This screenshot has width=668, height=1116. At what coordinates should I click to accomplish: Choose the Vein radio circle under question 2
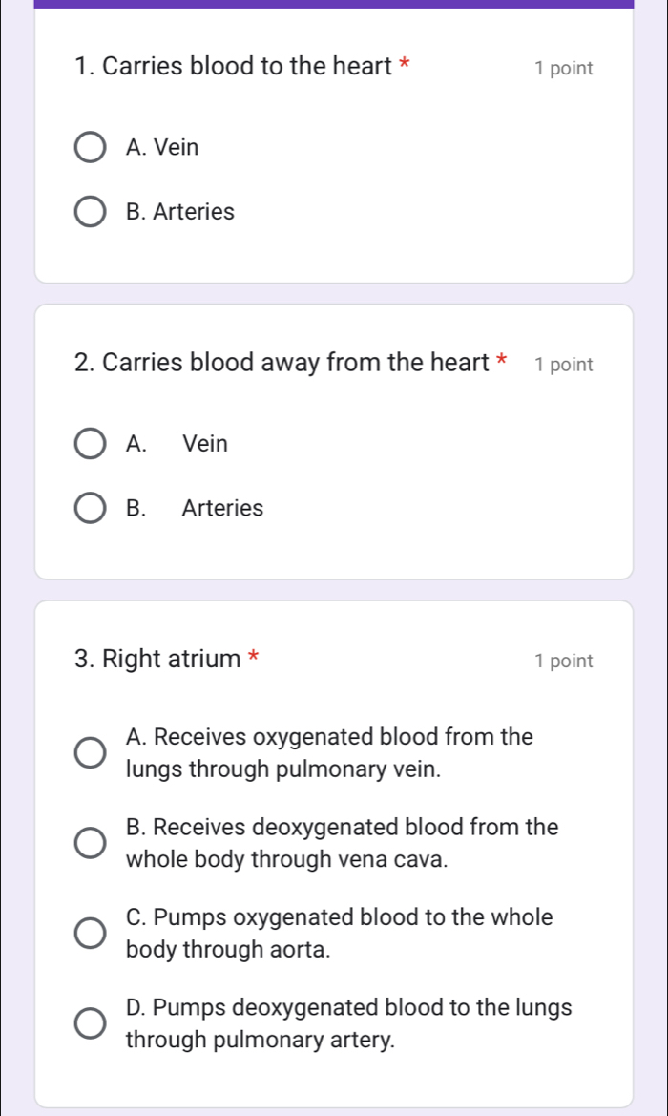(x=91, y=444)
